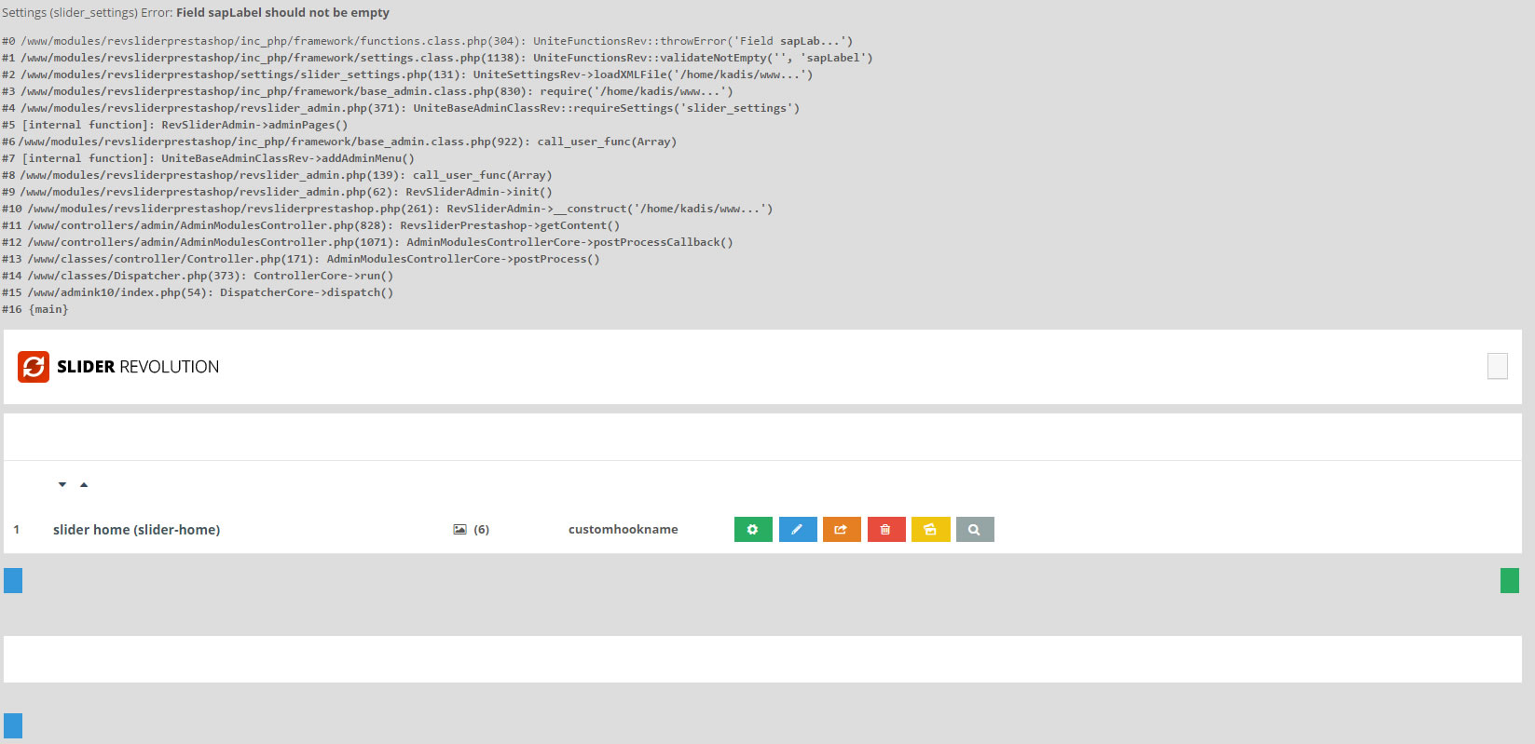Sort the slider list descending with down arrow
1535x744 pixels.
pos(62,484)
